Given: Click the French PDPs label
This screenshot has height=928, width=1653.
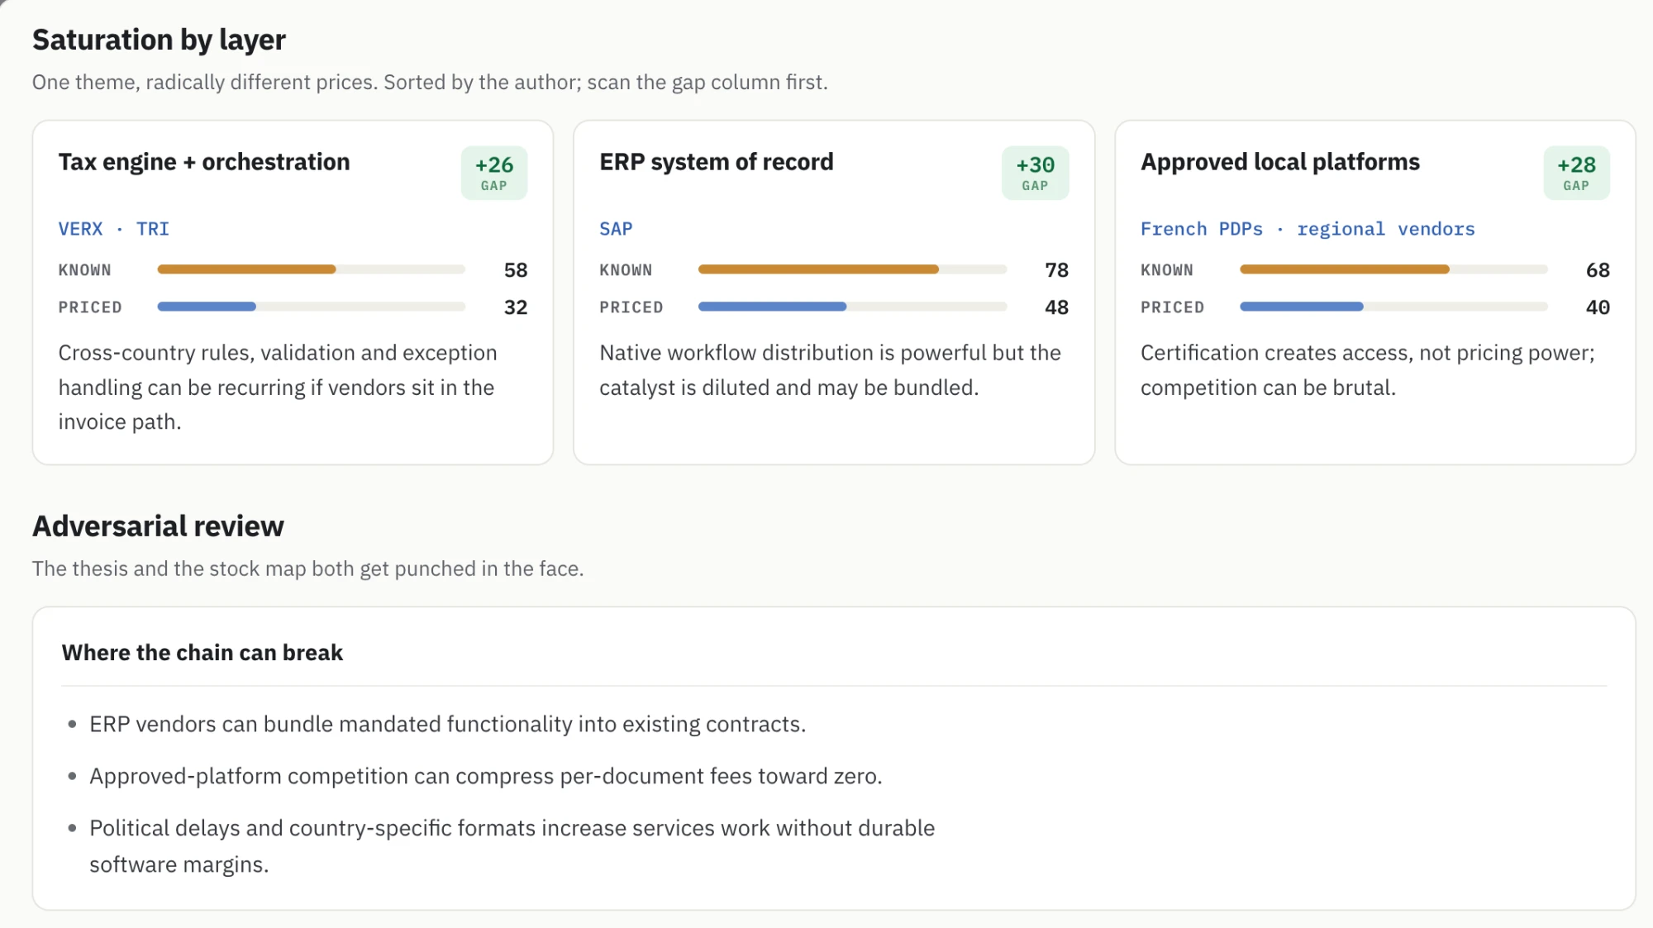Looking at the screenshot, I should pos(1202,229).
